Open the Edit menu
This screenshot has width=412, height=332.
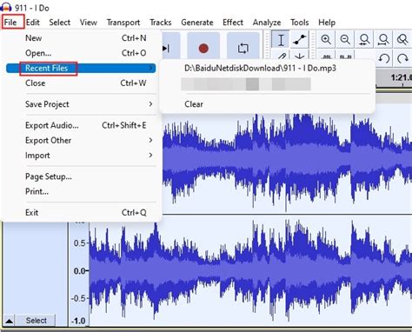coord(33,23)
